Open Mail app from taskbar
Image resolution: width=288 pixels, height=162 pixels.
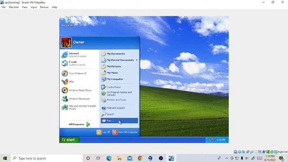pos(130,158)
